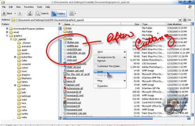195x126 pixels.
Task: Toggle the Folders pane button
Action: 59,14
